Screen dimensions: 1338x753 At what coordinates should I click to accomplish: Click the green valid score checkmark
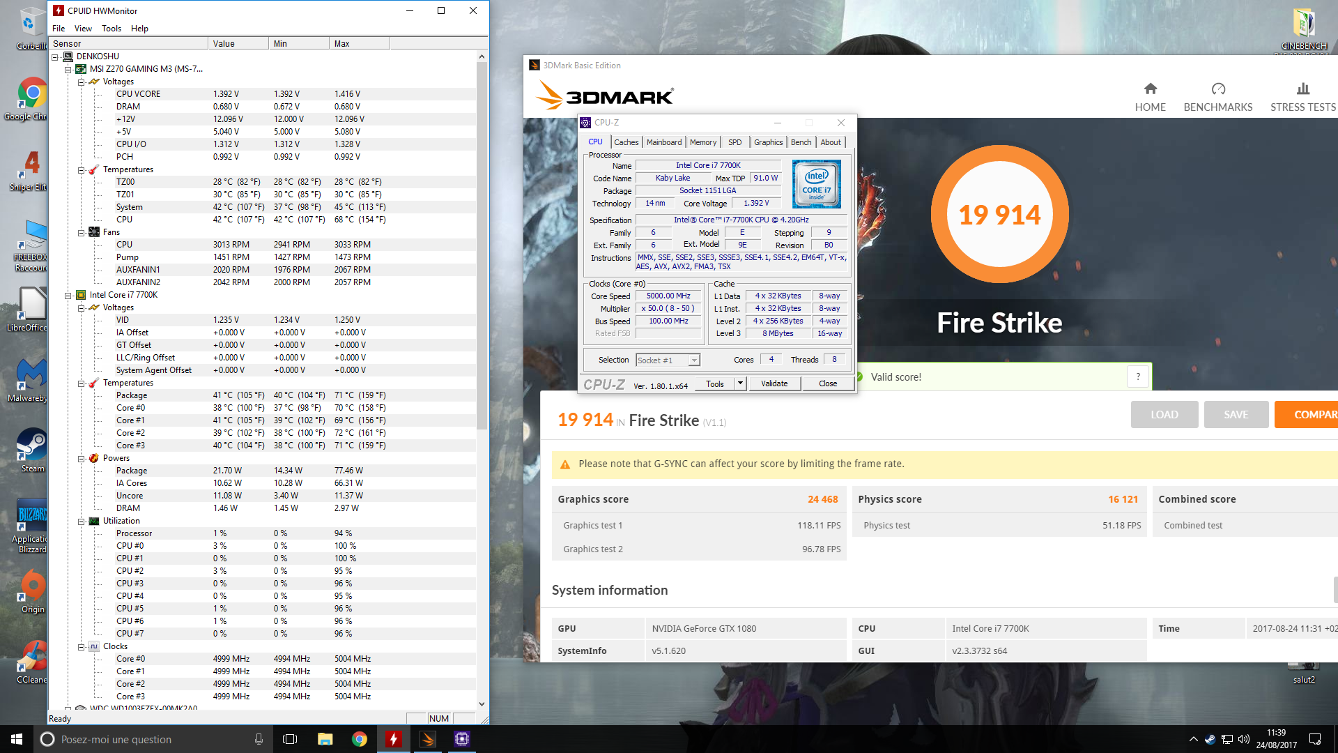tap(859, 377)
